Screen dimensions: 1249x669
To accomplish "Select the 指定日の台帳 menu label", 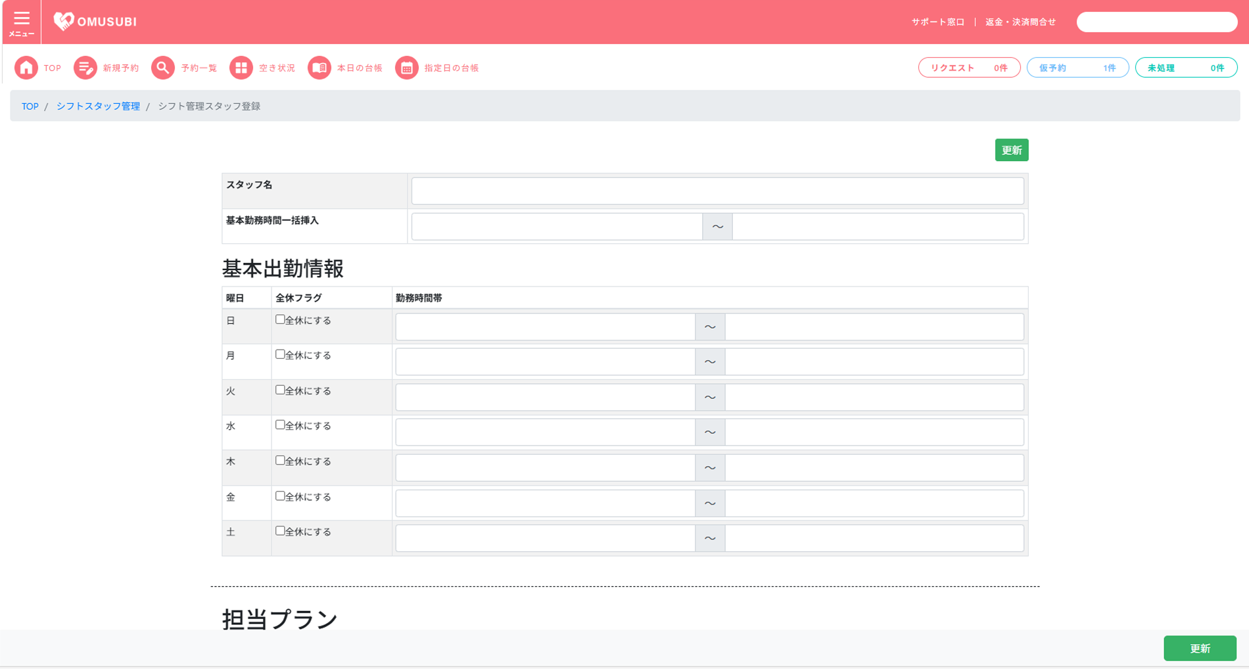I will (x=452, y=68).
